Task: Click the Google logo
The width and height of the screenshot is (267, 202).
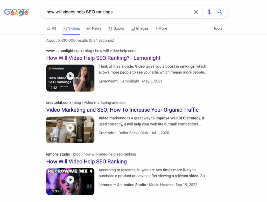Action: tap(16, 12)
